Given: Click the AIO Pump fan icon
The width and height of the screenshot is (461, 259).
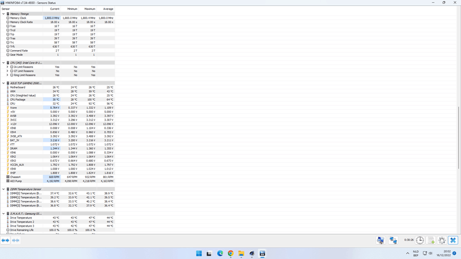Looking at the screenshot, I should (x=8, y=181).
